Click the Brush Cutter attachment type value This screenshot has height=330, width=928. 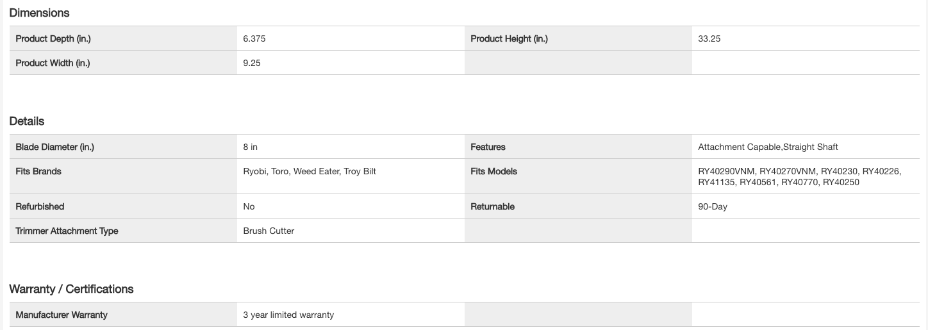(x=269, y=231)
